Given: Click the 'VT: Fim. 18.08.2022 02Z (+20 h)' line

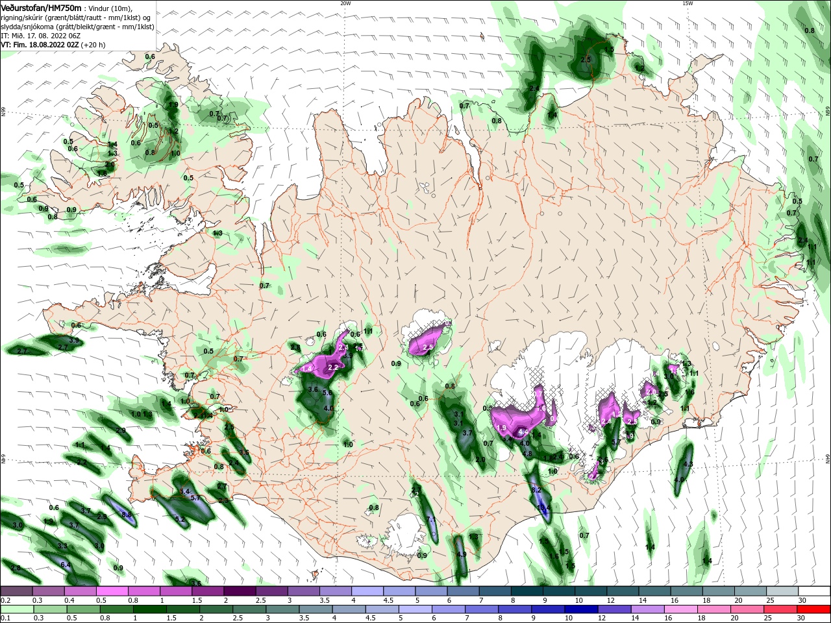Looking at the screenshot, I should point(53,45).
